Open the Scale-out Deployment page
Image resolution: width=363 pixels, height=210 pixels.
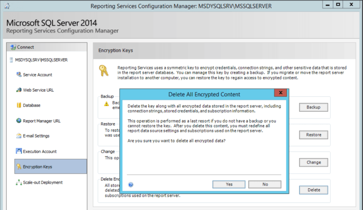click(43, 183)
